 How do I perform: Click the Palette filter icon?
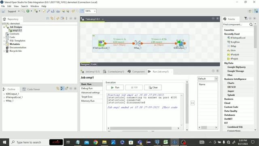[246, 18]
